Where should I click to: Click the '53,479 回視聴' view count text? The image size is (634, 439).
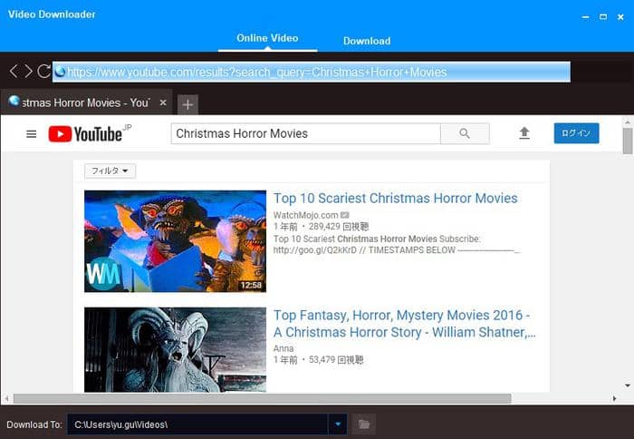point(336,359)
